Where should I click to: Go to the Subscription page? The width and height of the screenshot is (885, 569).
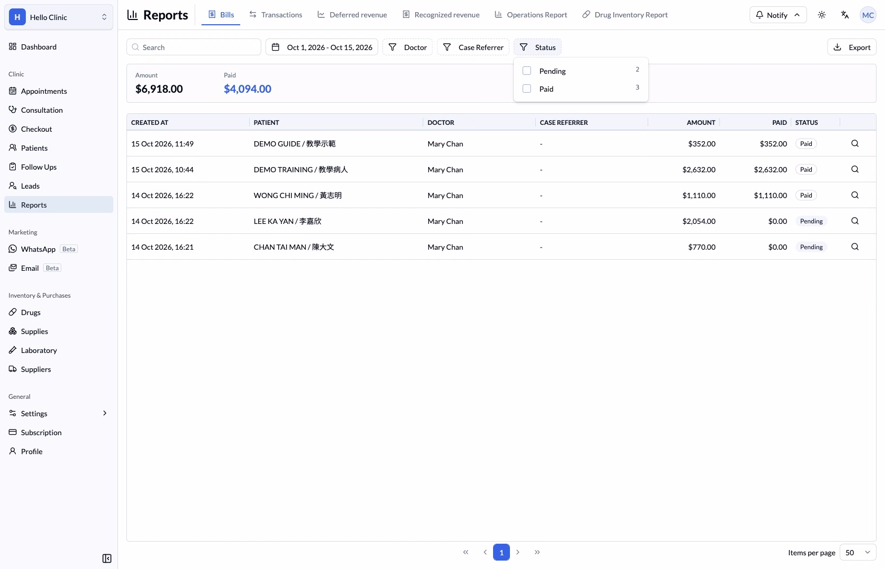58,433
